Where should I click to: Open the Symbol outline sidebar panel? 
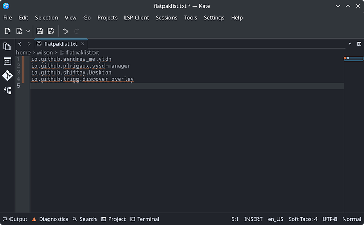pos(7,90)
